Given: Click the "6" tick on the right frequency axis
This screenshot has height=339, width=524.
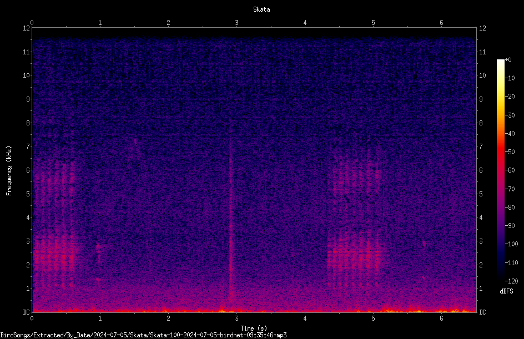Looking at the screenshot, I should [x=481, y=170].
